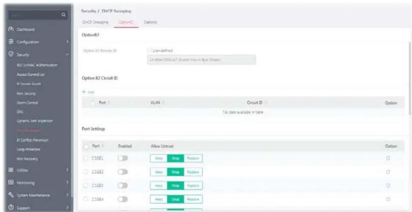
Task: Set 2.5GE2 Allow Untrust to Keep
Action: click(159, 172)
